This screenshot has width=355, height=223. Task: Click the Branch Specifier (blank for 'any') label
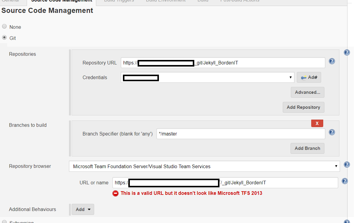coord(118,134)
